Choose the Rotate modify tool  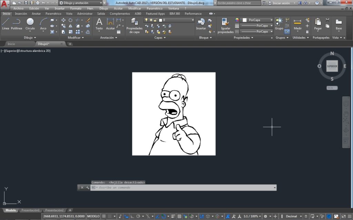(70, 20)
